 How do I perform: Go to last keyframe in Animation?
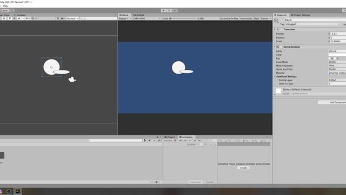click(199, 141)
